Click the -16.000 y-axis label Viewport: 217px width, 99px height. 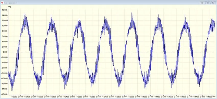pyautogui.click(x=4, y=94)
